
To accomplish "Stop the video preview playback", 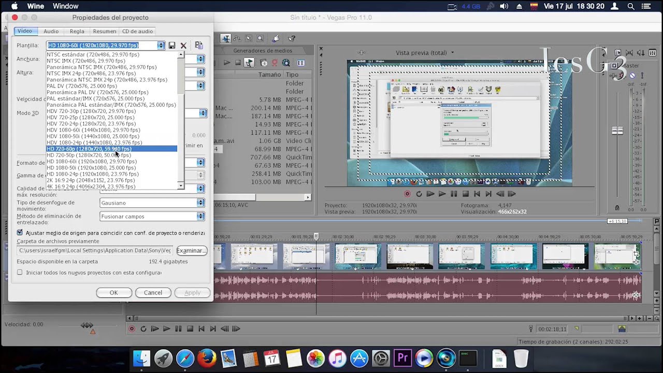I will (465, 194).
